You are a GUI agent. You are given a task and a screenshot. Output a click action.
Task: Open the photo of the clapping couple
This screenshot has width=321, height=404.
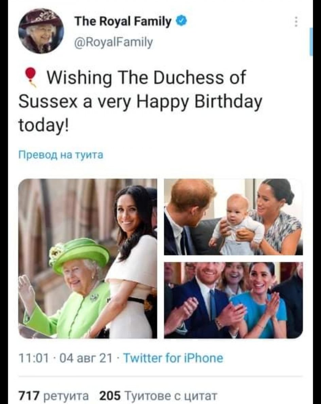click(233, 300)
